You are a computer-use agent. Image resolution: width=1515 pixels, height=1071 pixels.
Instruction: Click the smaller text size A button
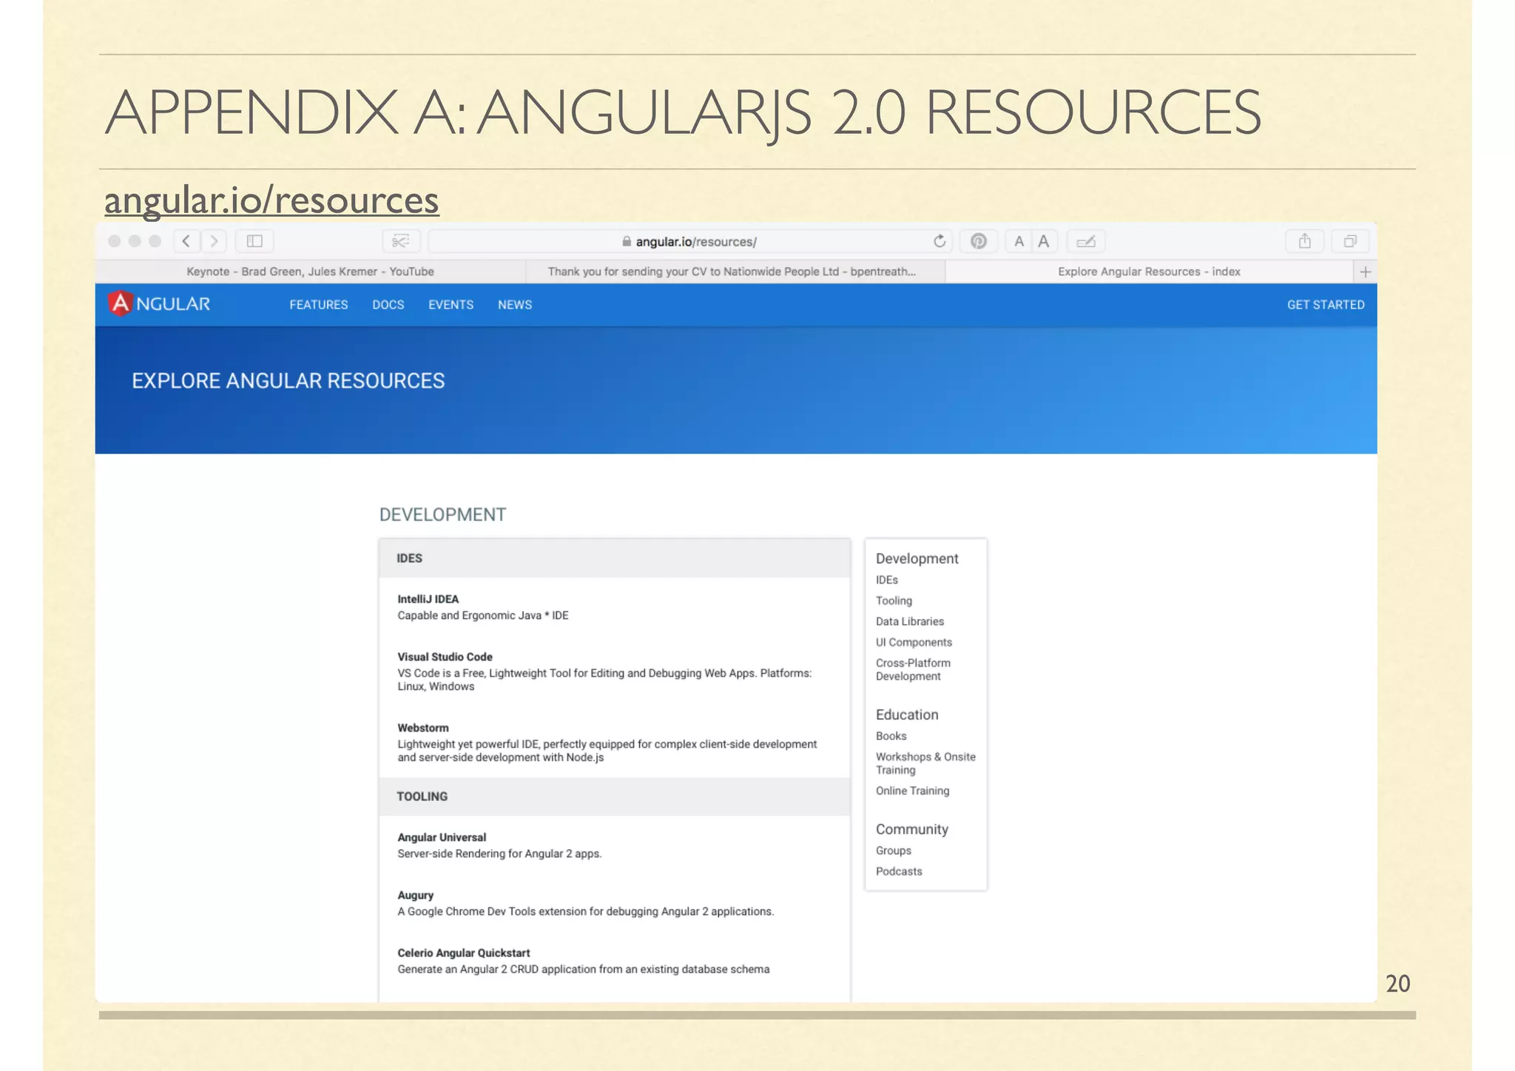[1019, 241]
